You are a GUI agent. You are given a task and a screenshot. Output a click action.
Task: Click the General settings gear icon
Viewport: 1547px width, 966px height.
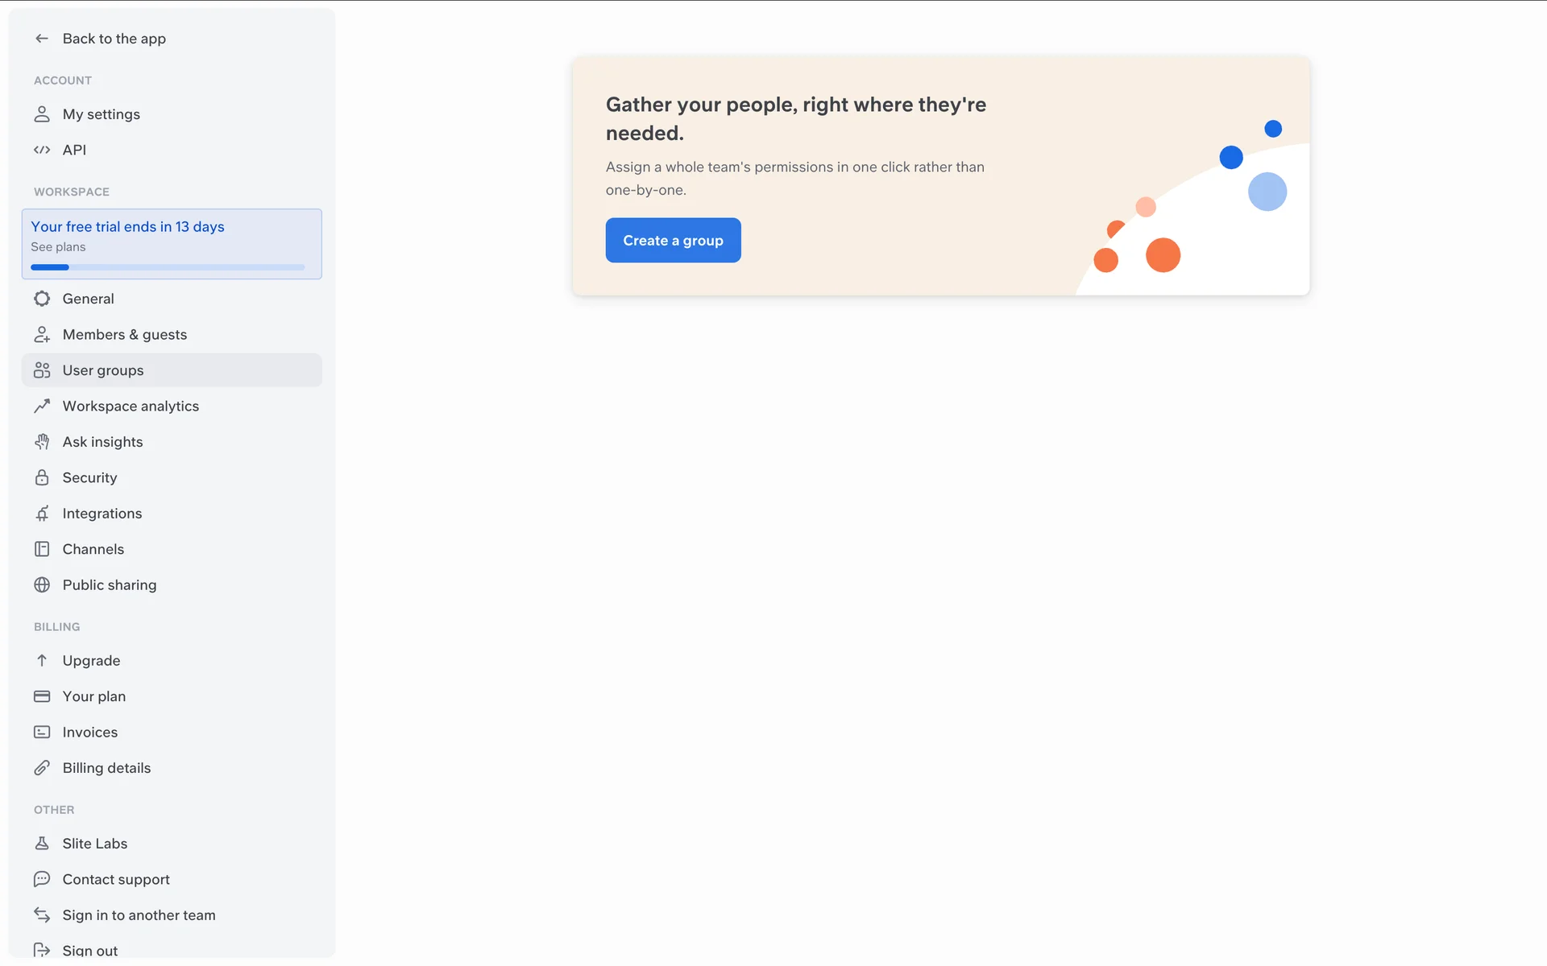pos(42,299)
